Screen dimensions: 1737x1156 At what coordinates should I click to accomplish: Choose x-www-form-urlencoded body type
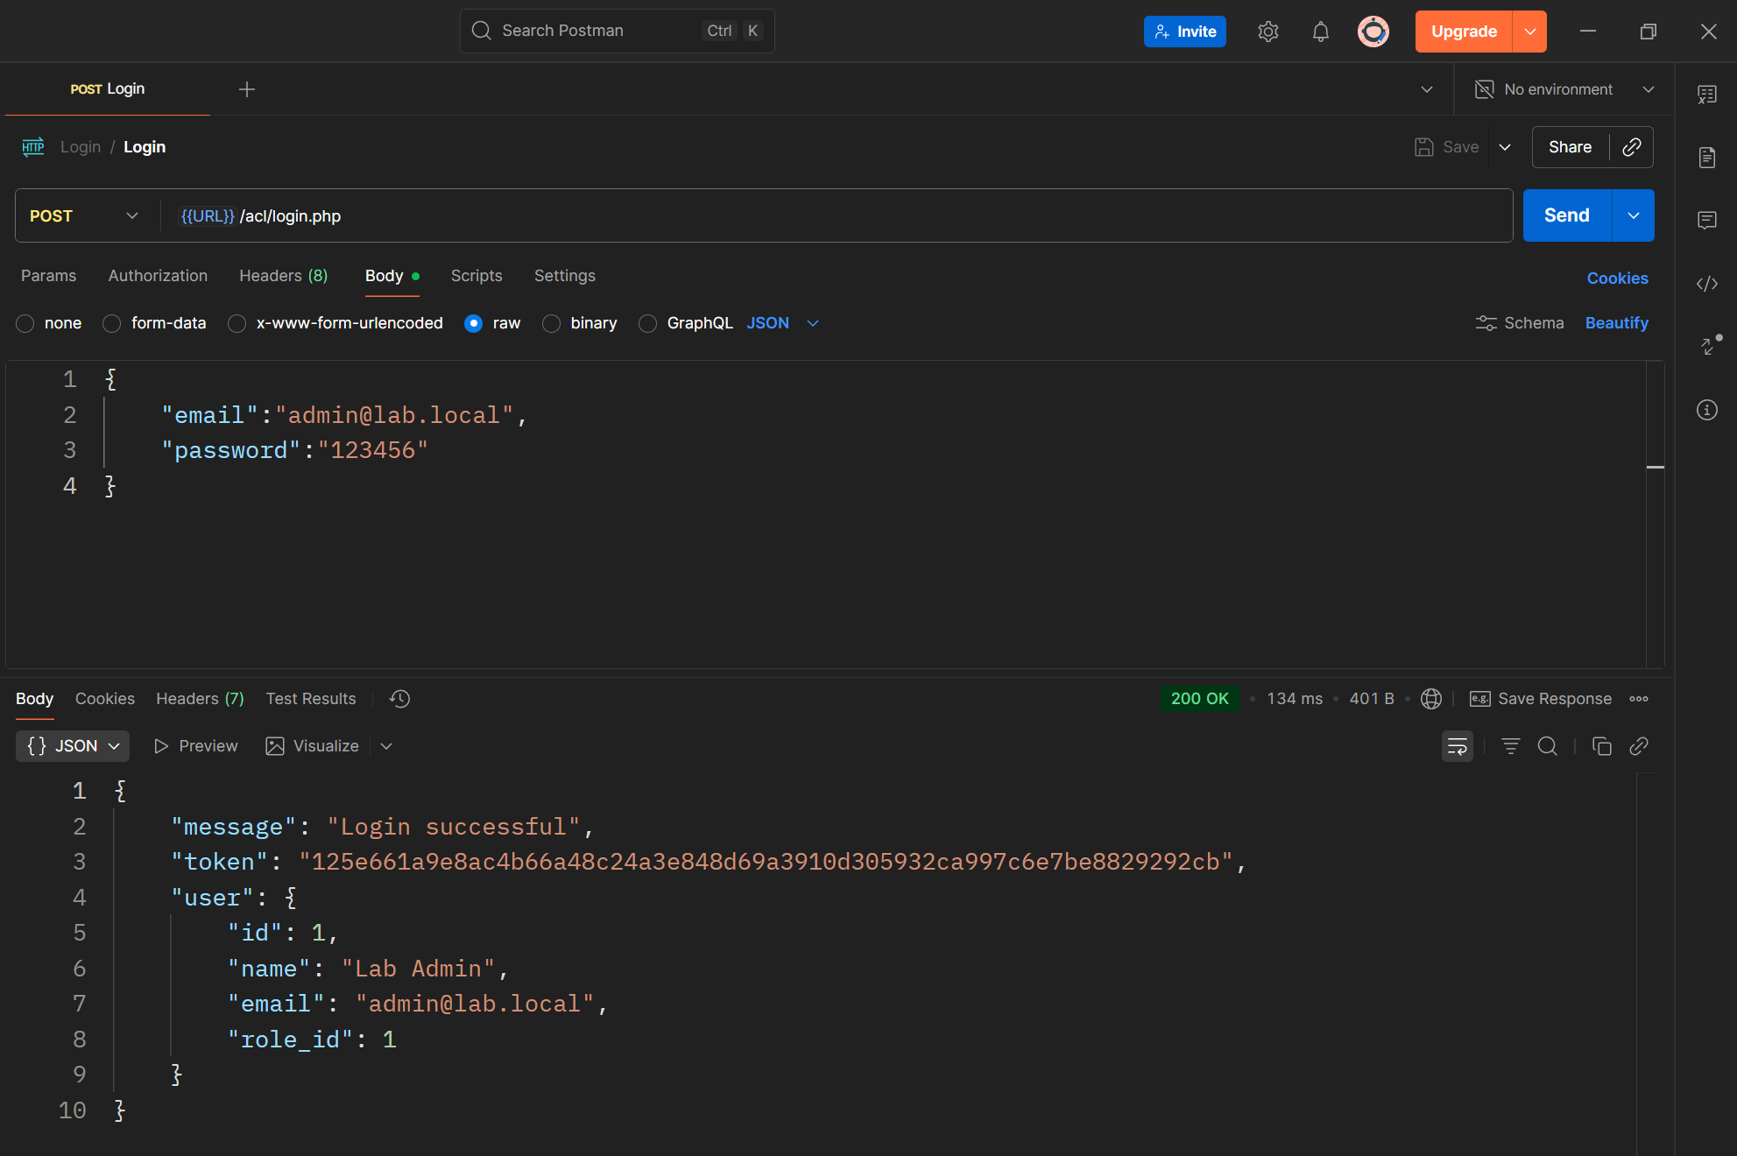237,323
